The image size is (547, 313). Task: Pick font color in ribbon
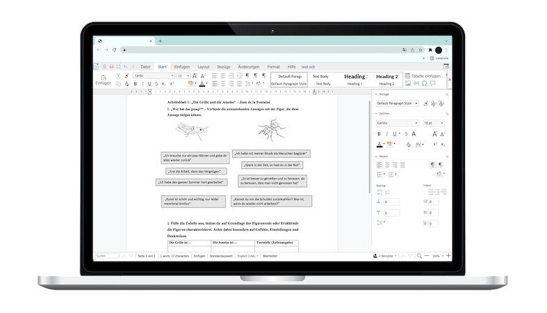202,83
